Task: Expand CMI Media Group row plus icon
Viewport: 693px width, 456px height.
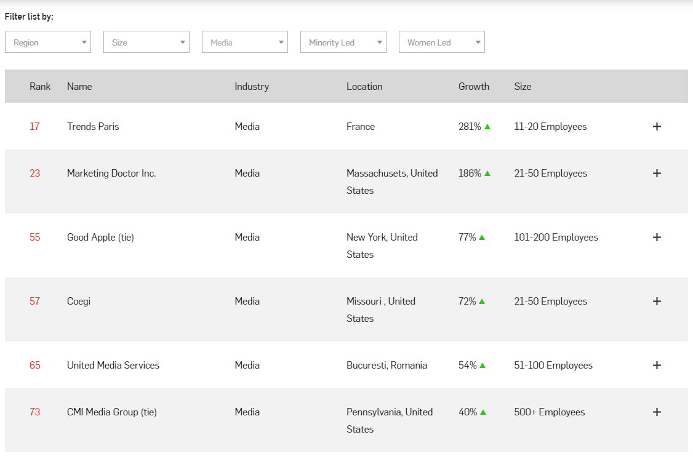Action: [x=657, y=412]
